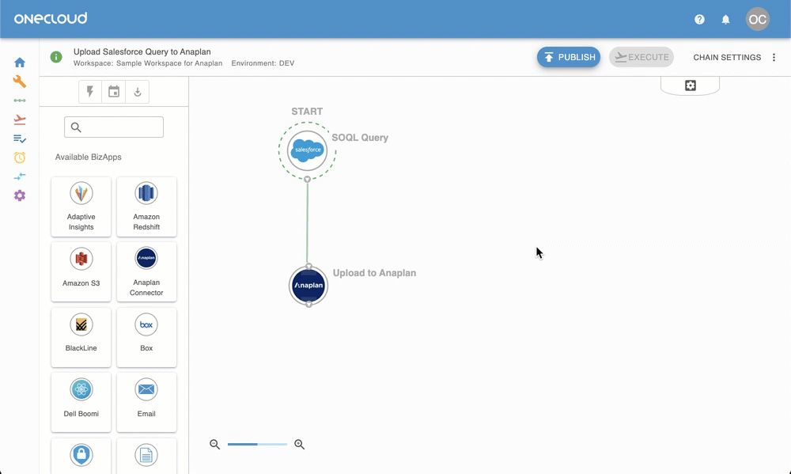791x474 pixels.
Task: Click the SOQL Query node label
Action: 360,138
